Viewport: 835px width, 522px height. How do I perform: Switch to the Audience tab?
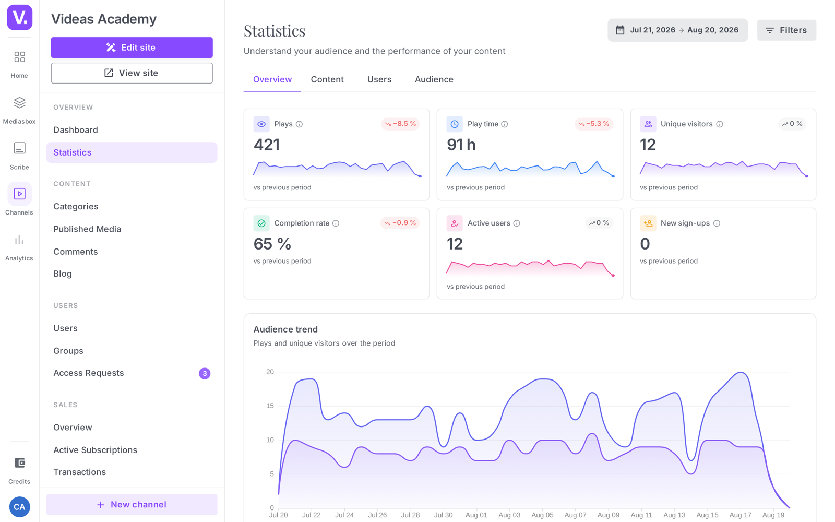[x=434, y=79]
